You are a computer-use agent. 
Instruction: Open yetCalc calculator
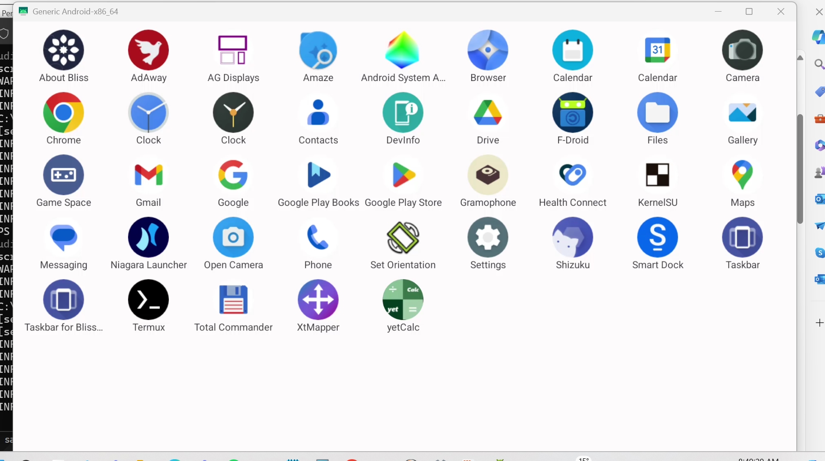coord(403,300)
